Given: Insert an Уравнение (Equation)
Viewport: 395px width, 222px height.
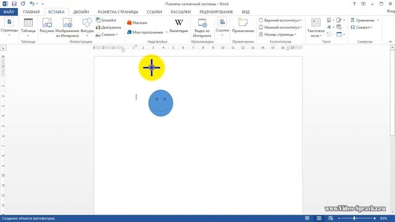Looking at the screenshot, I should (362, 20).
